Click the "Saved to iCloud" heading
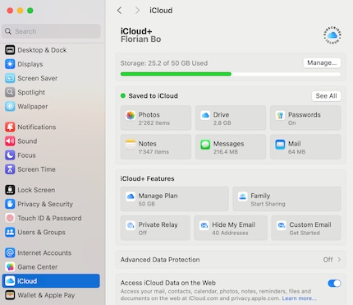This screenshot has height=305, width=353. (154, 95)
